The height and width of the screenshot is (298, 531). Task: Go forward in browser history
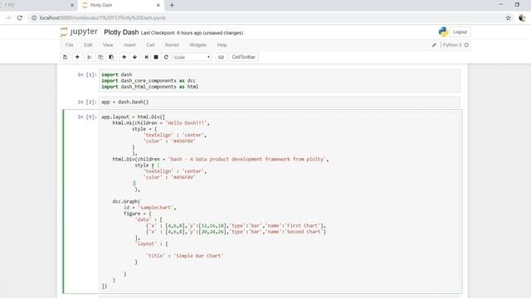click(x=8, y=18)
